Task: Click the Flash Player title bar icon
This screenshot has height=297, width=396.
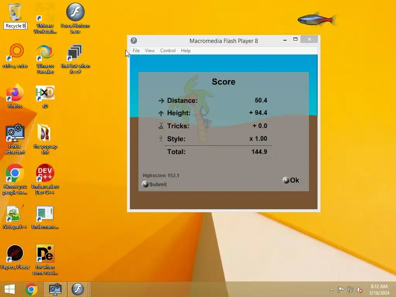Action: [134, 40]
